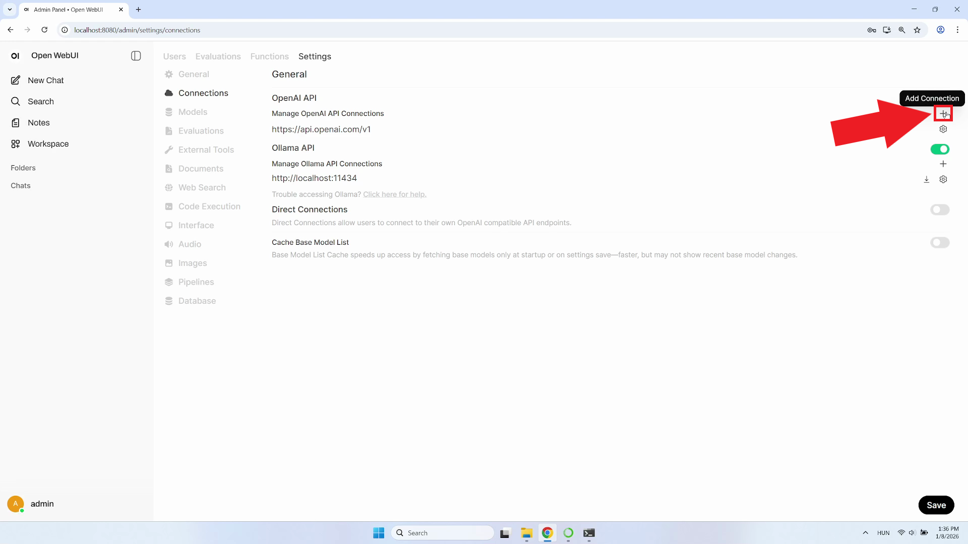Image resolution: width=968 pixels, height=544 pixels.
Task: Click the Save button
Action: [x=936, y=505]
